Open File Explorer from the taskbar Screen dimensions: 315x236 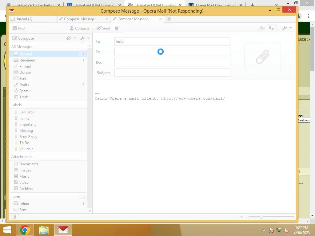tap(44, 230)
